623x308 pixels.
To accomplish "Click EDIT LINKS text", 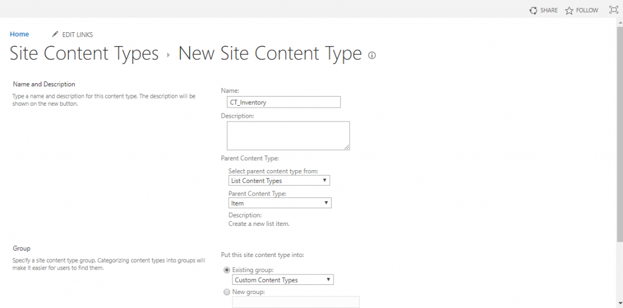I will tap(77, 35).
